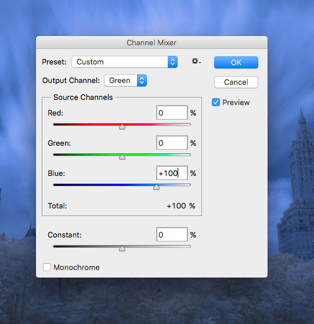
Task: Focus the Blue percentage field showing +100
Action: pos(172,173)
